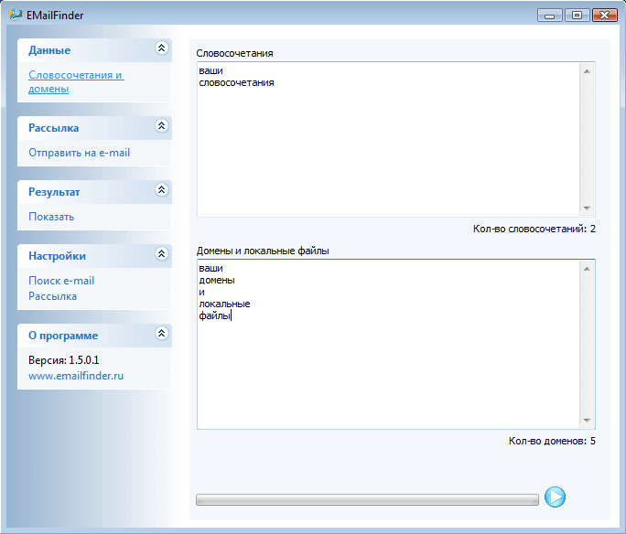Click 'Домены и локальные файлы' label

(x=263, y=251)
